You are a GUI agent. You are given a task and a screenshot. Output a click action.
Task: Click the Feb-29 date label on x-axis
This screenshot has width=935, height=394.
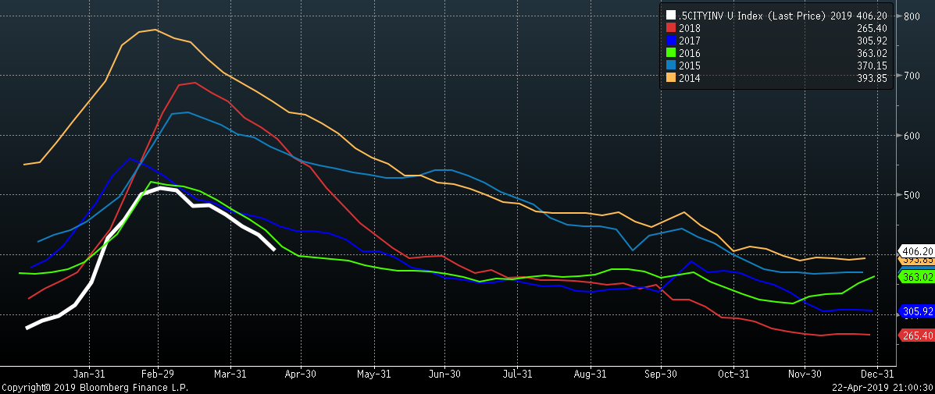[x=156, y=373]
